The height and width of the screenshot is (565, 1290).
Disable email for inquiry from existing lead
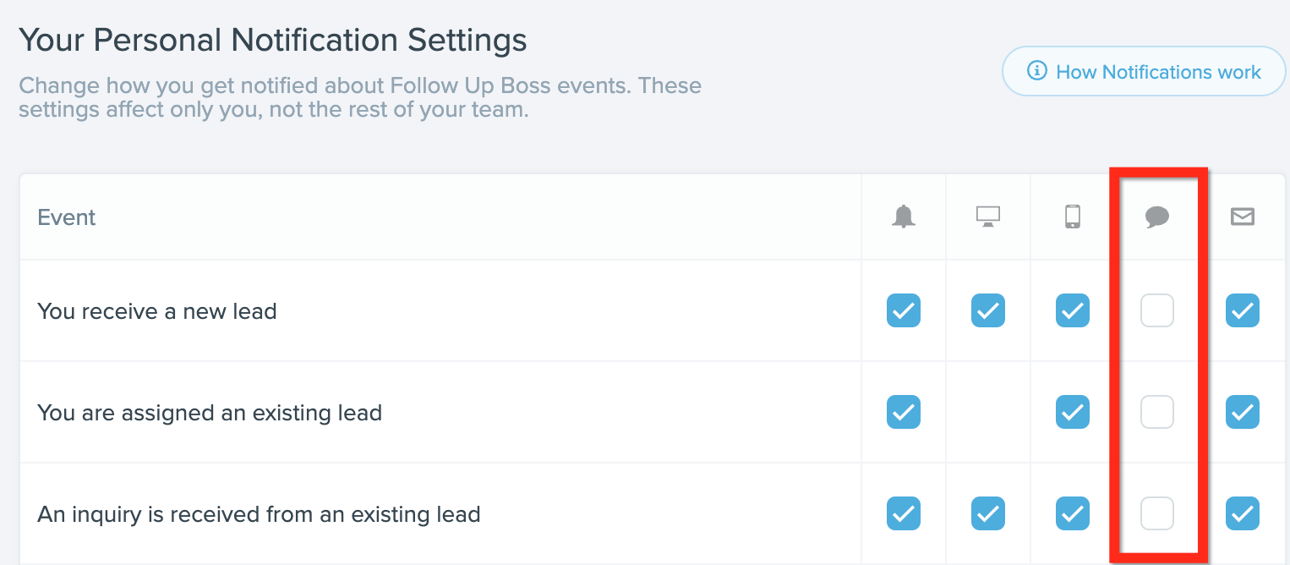1243,513
